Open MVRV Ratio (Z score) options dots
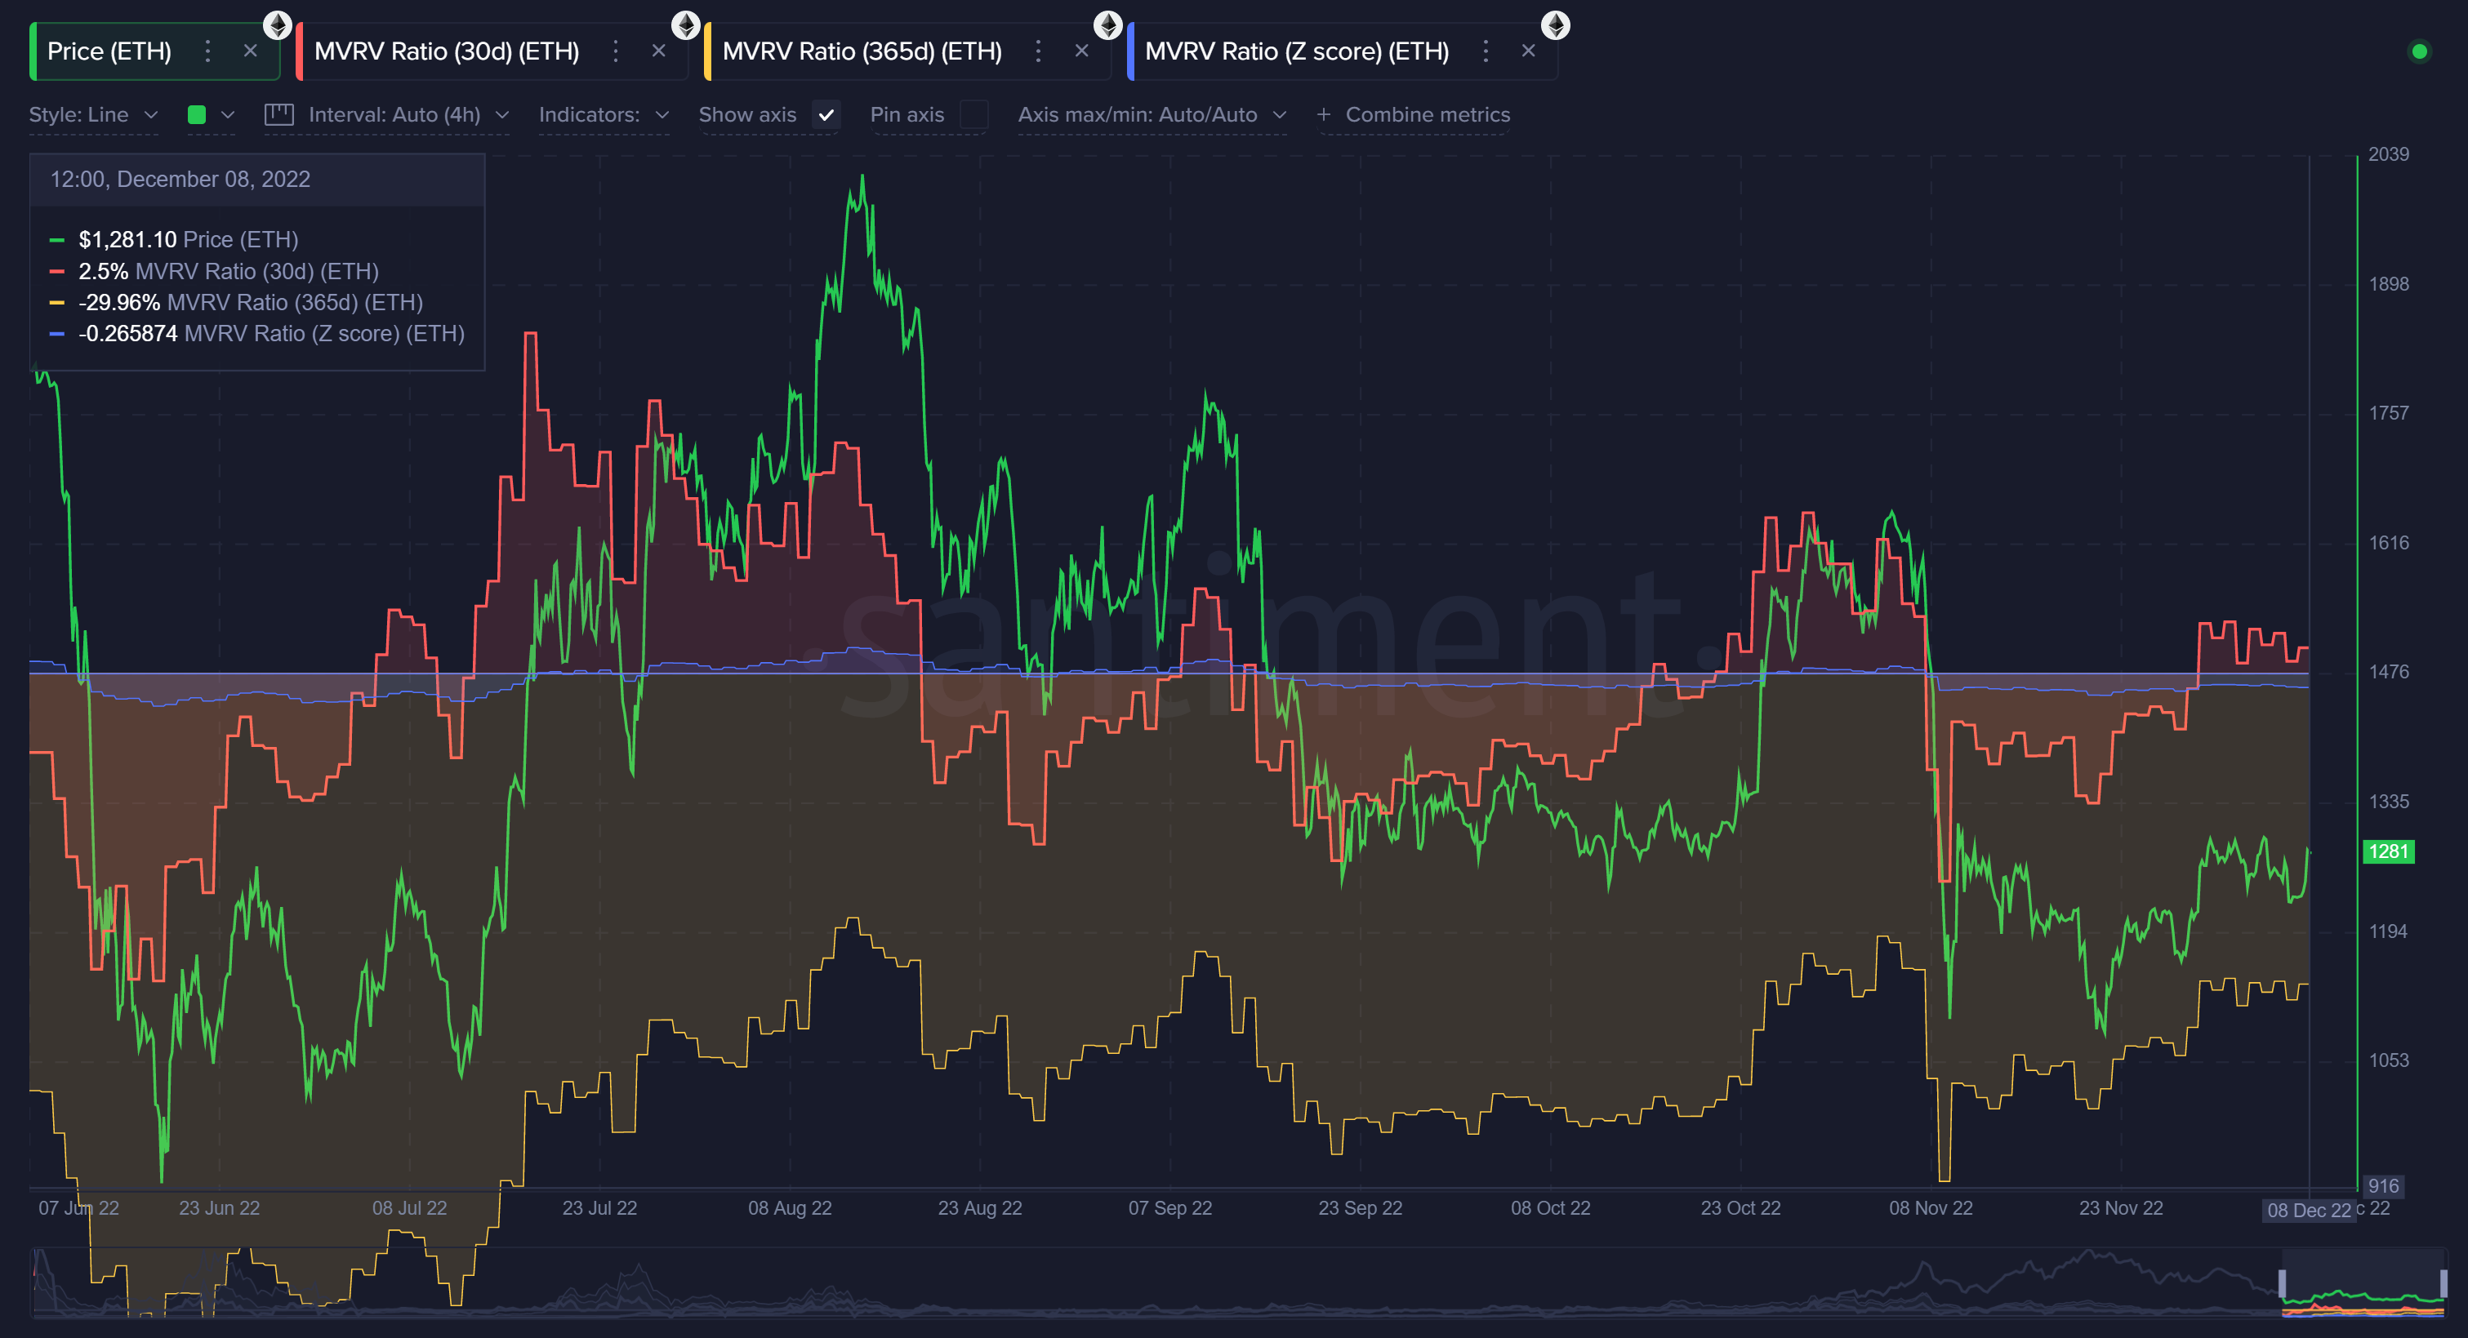This screenshot has height=1338, width=2468. point(1485,51)
